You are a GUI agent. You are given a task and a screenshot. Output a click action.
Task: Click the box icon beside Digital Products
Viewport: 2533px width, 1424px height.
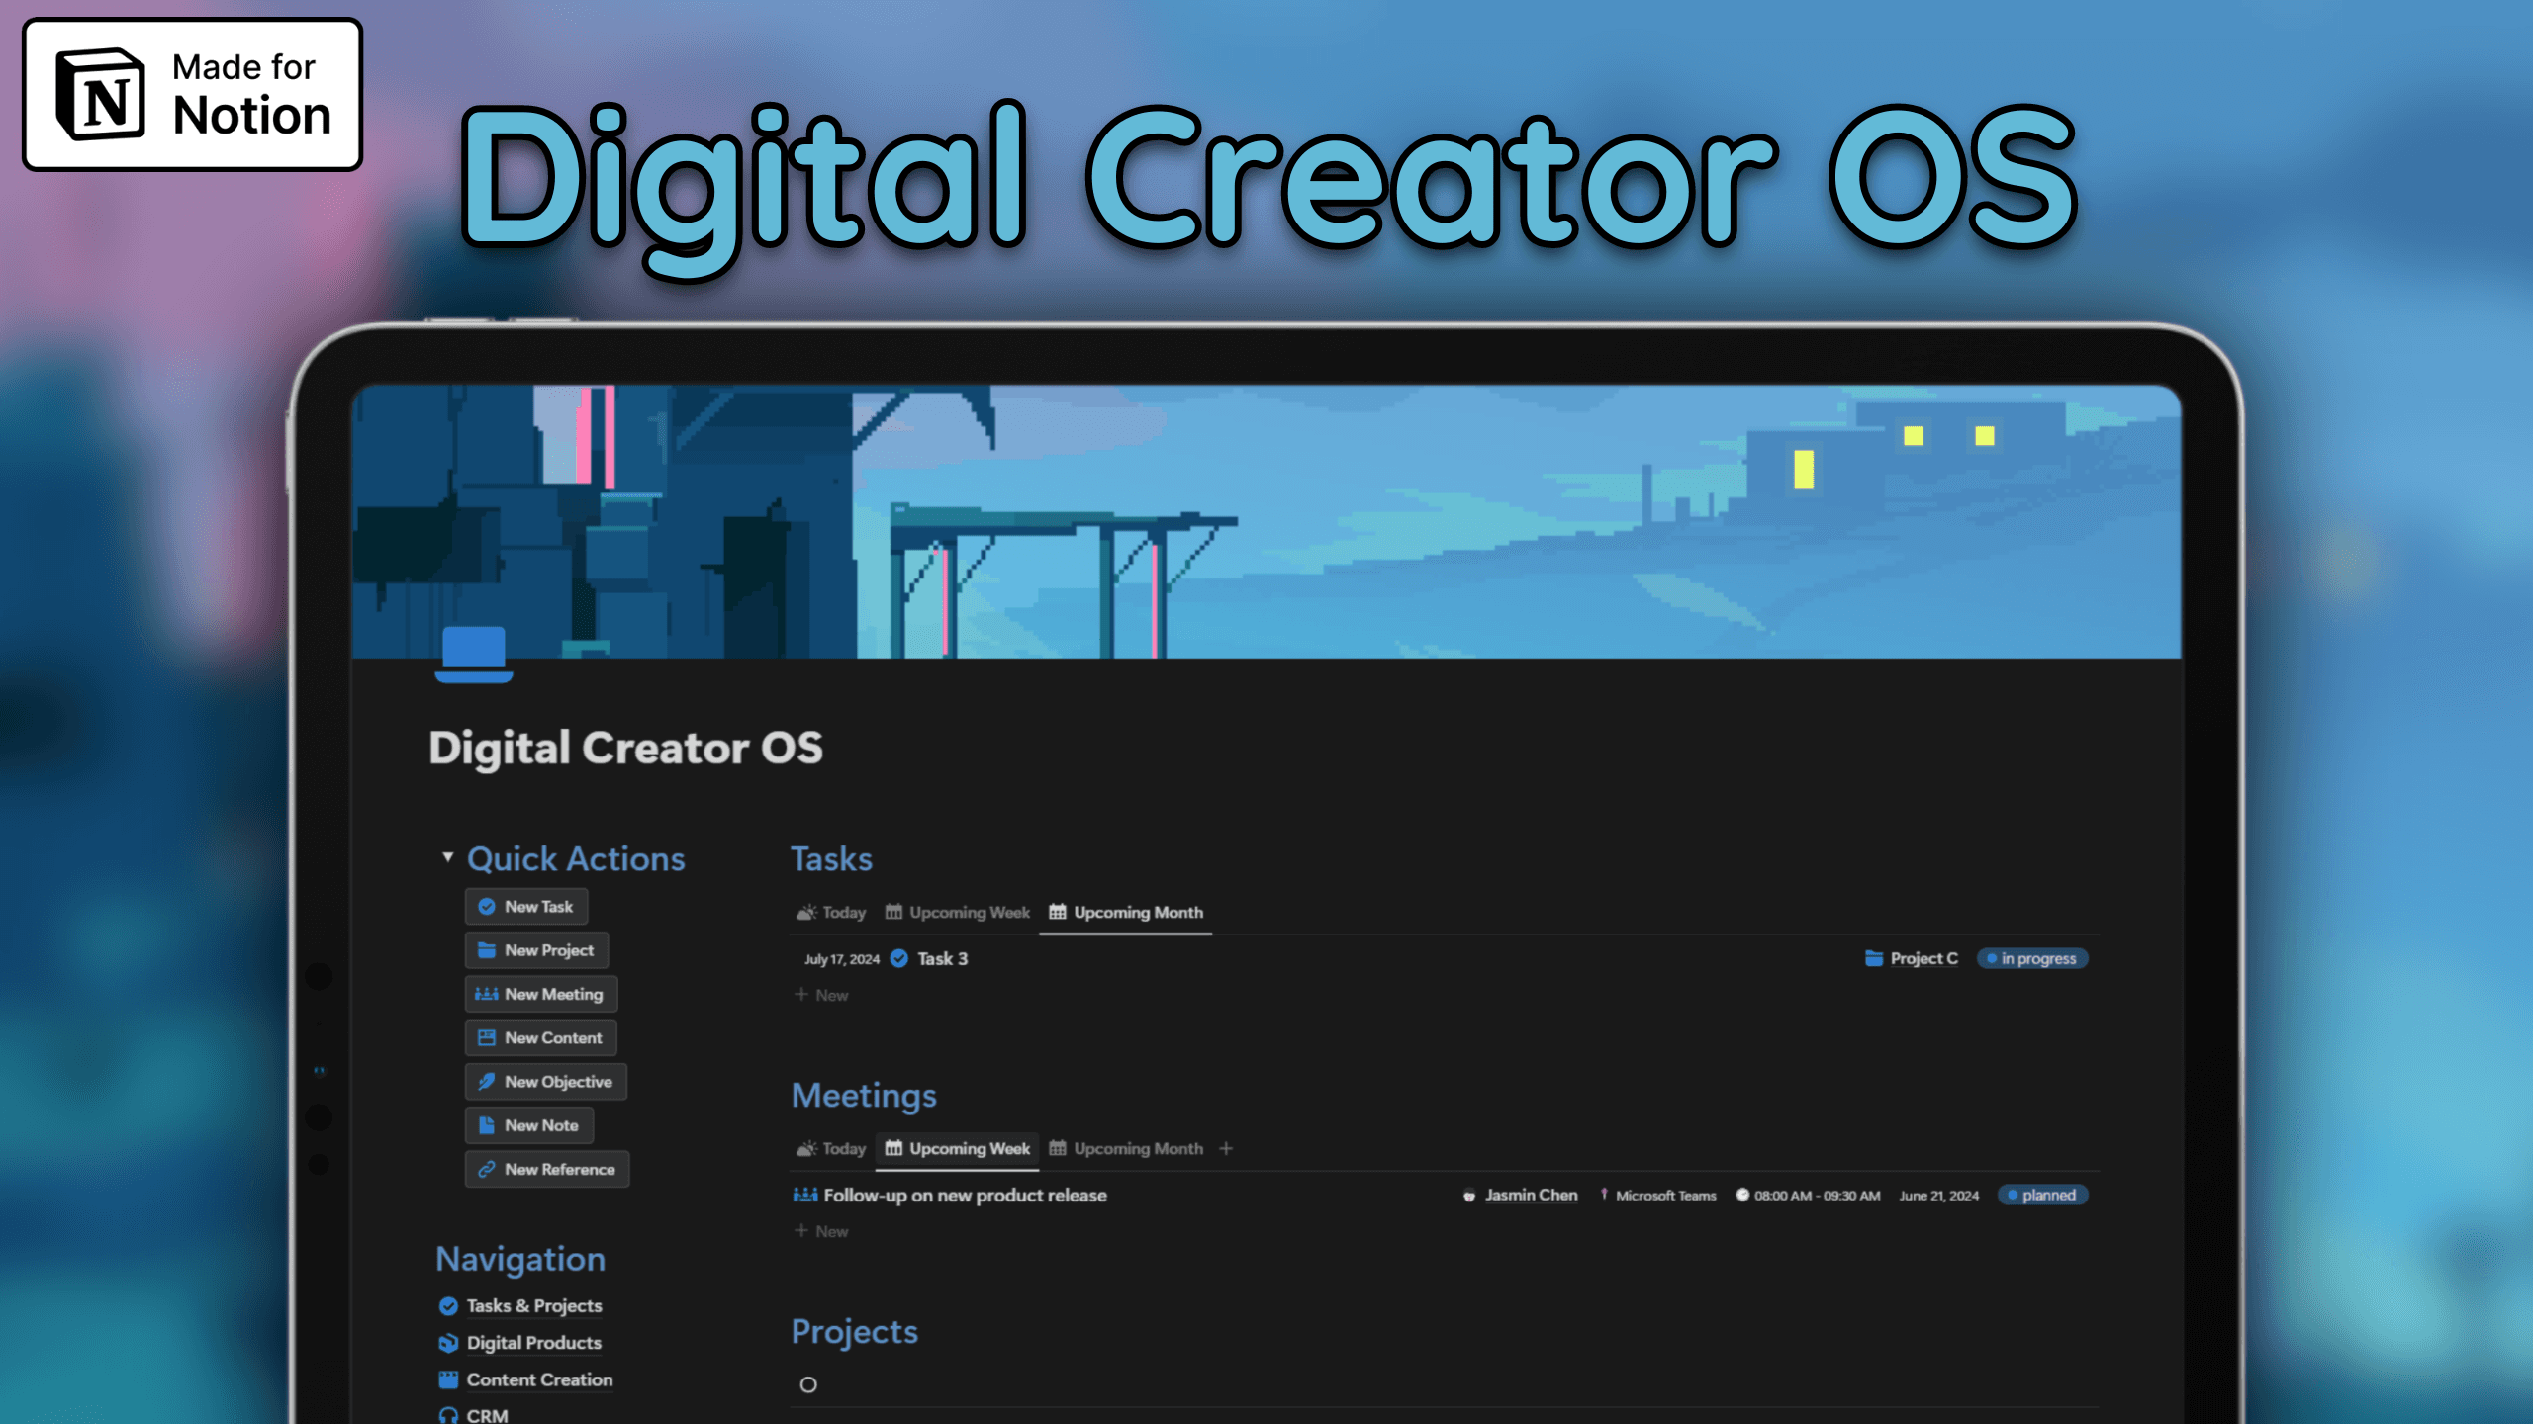(x=448, y=1342)
